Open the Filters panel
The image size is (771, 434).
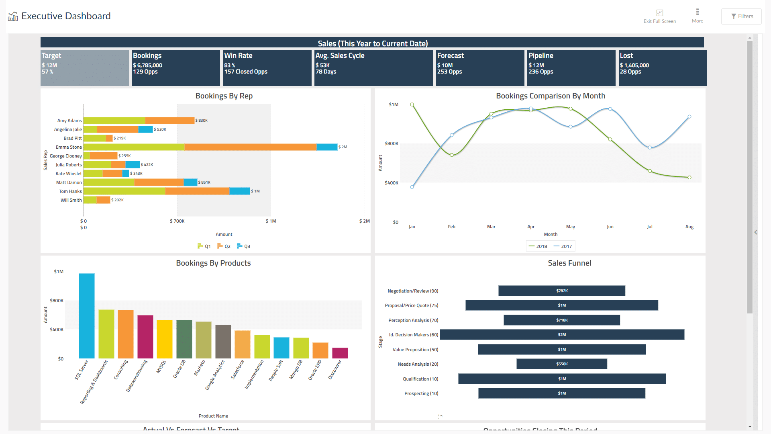[x=741, y=16]
